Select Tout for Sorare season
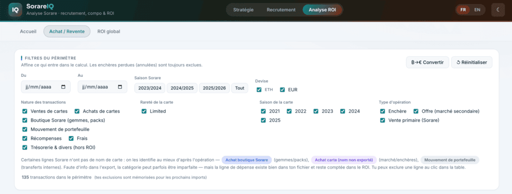The width and height of the screenshot is (512, 194). (239, 88)
